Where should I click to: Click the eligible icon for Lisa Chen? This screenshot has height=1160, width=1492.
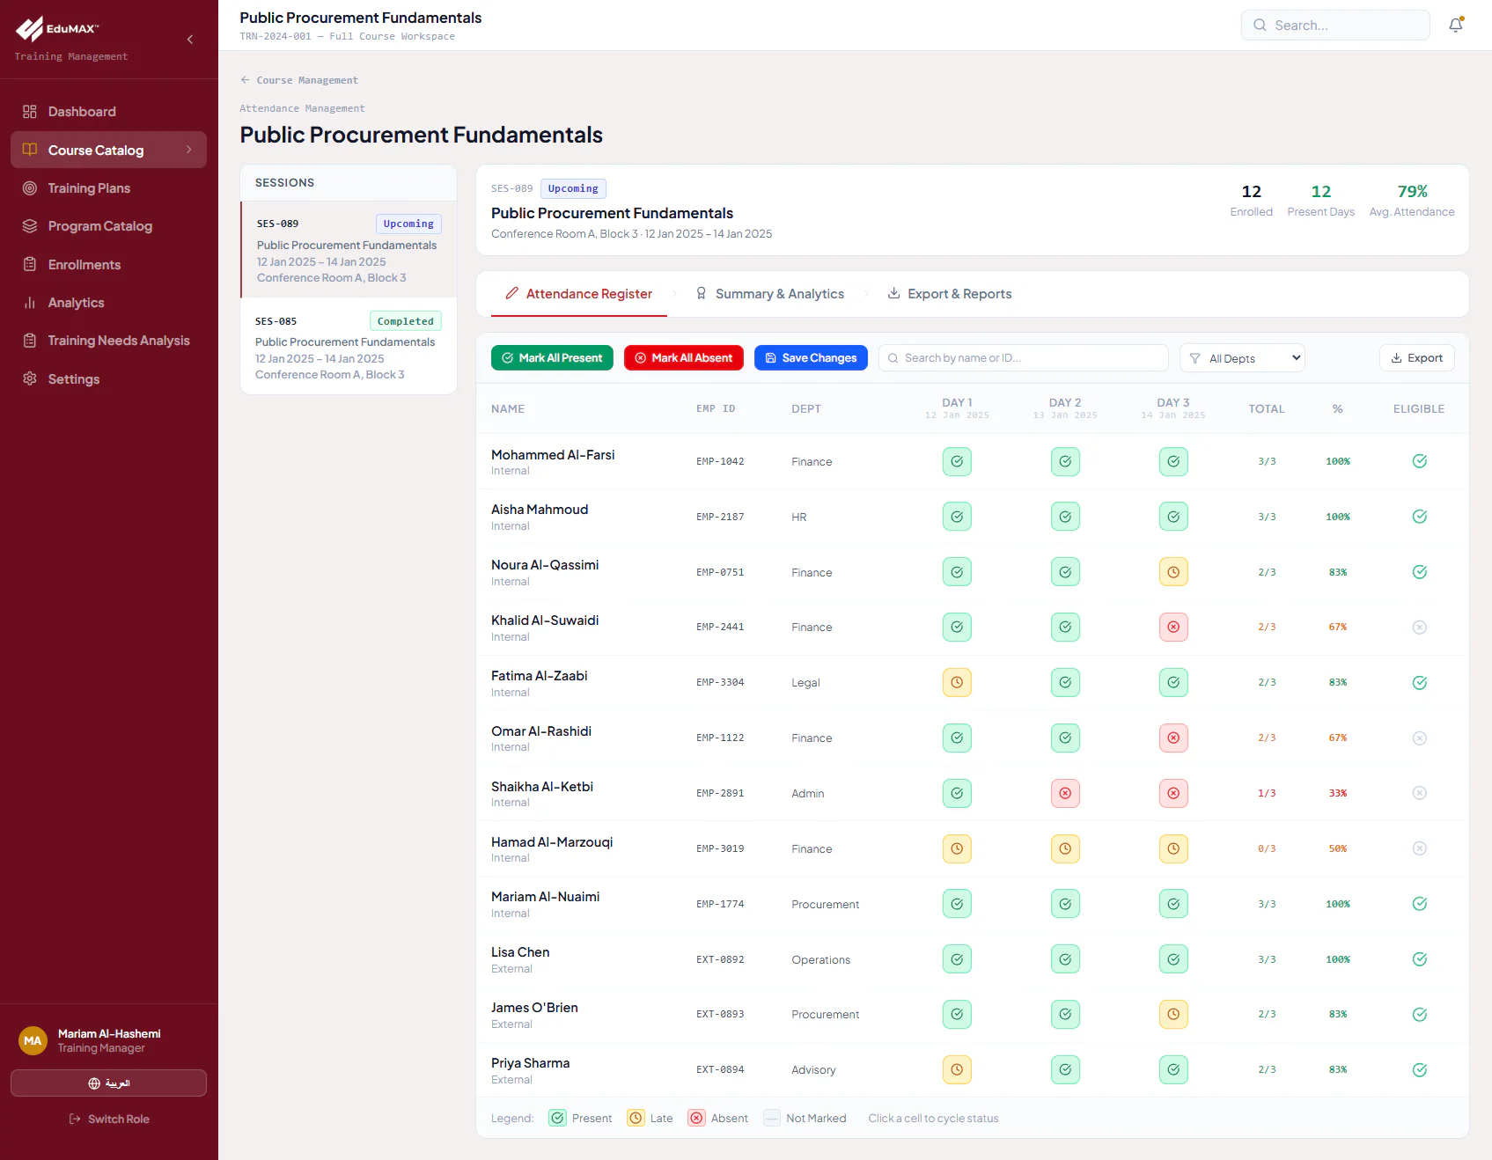click(1420, 959)
